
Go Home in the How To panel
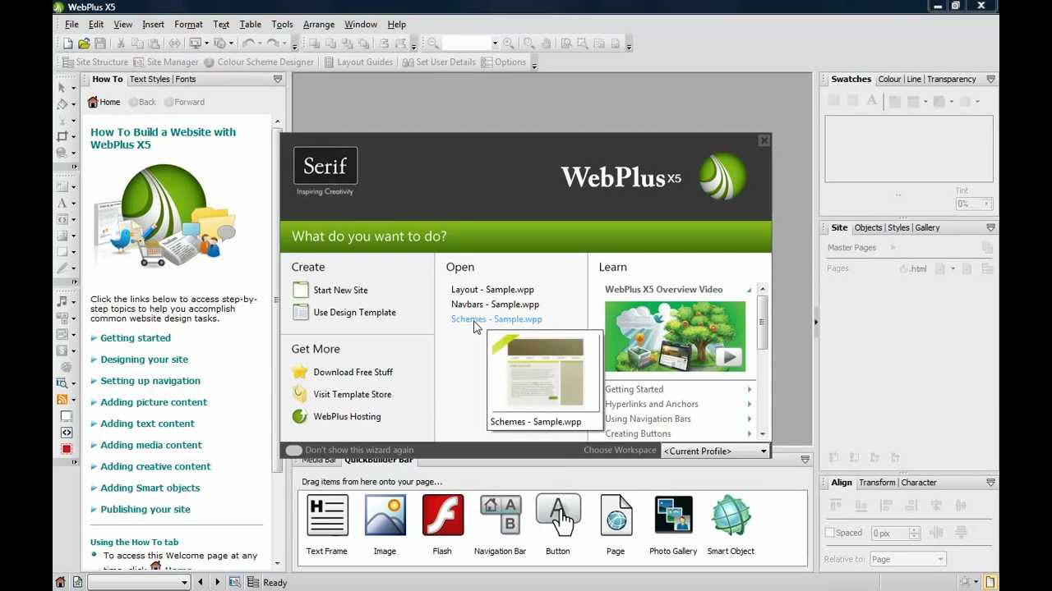tap(104, 103)
